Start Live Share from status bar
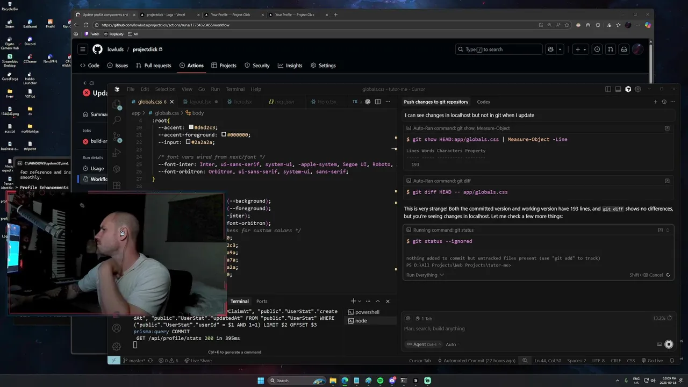This screenshot has height=387, width=688. pos(198,361)
